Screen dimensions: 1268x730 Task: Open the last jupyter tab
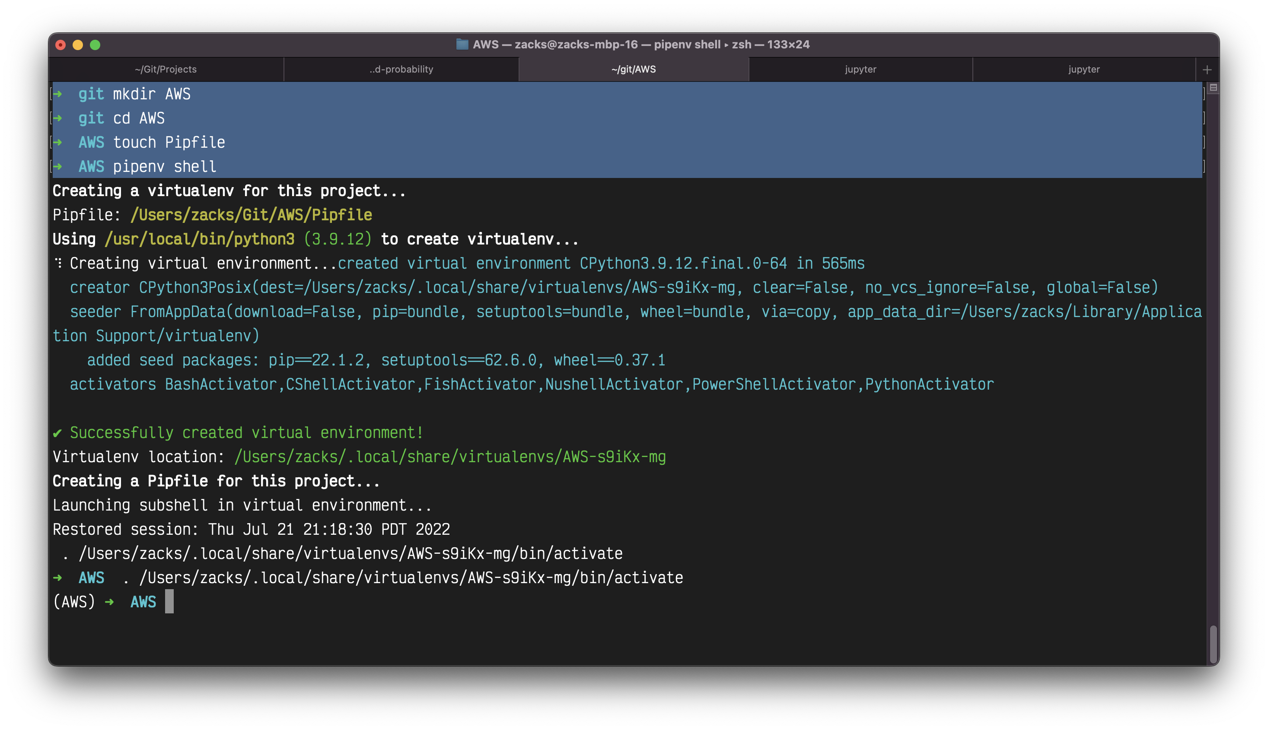pyautogui.click(x=1083, y=69)
